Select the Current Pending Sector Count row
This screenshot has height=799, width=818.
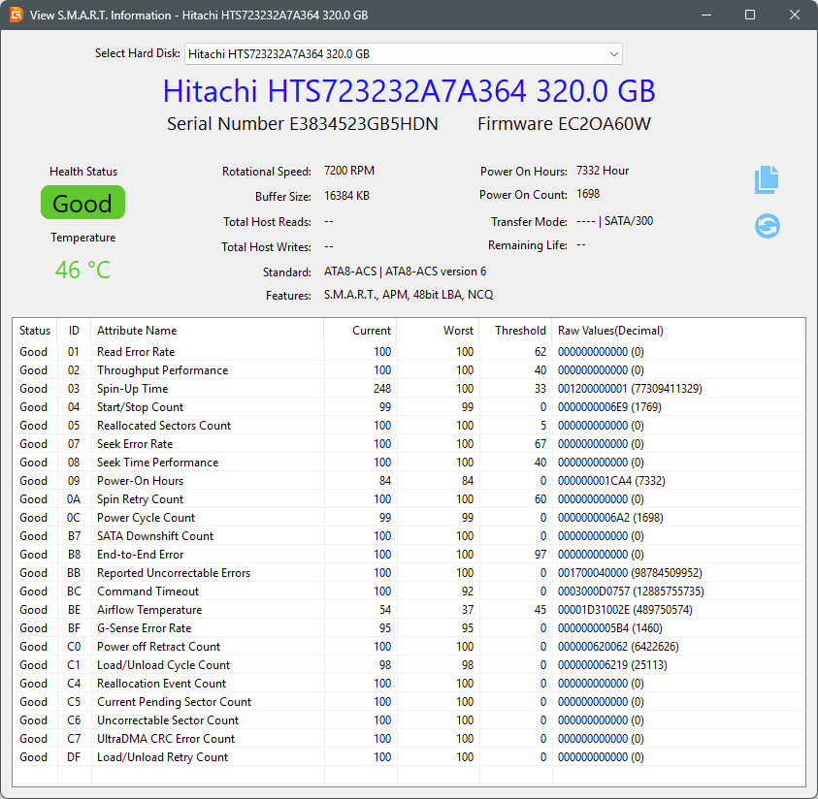[409, 701]
